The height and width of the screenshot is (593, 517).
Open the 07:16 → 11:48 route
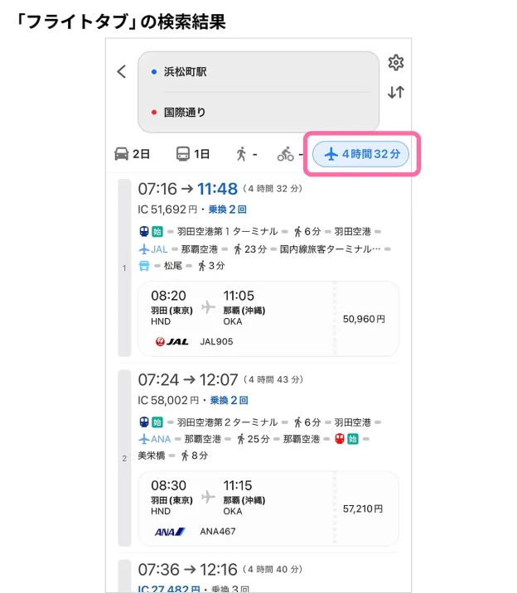(x=187, y=190)
